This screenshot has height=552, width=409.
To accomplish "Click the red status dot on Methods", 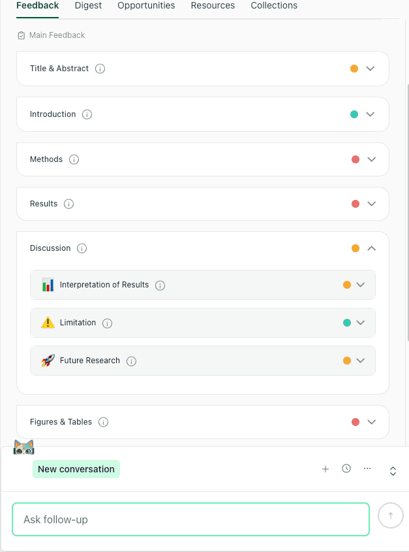I will [355, 159].
